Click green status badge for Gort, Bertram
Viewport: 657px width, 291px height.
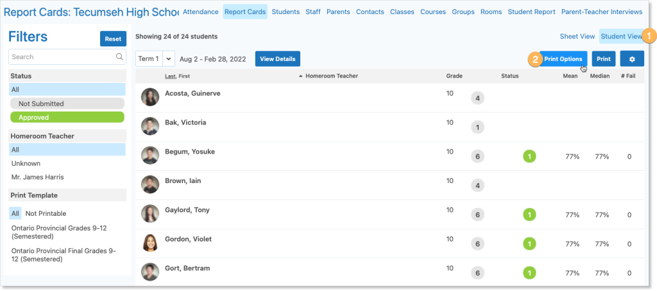coord(529,274)
